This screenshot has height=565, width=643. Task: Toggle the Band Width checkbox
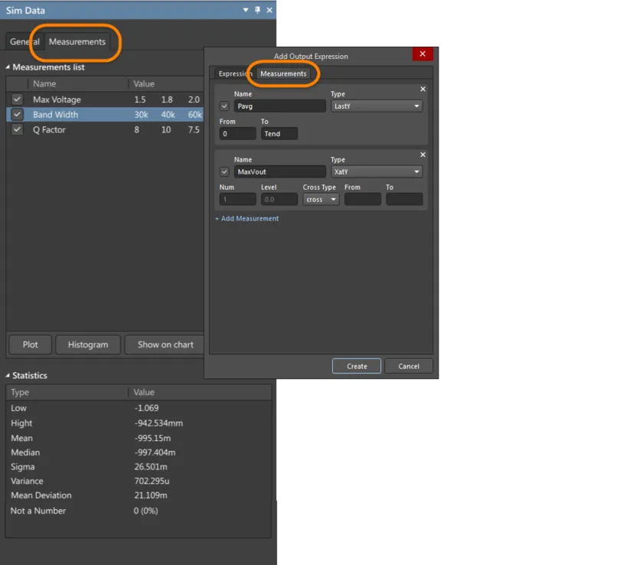click(17, 114)
